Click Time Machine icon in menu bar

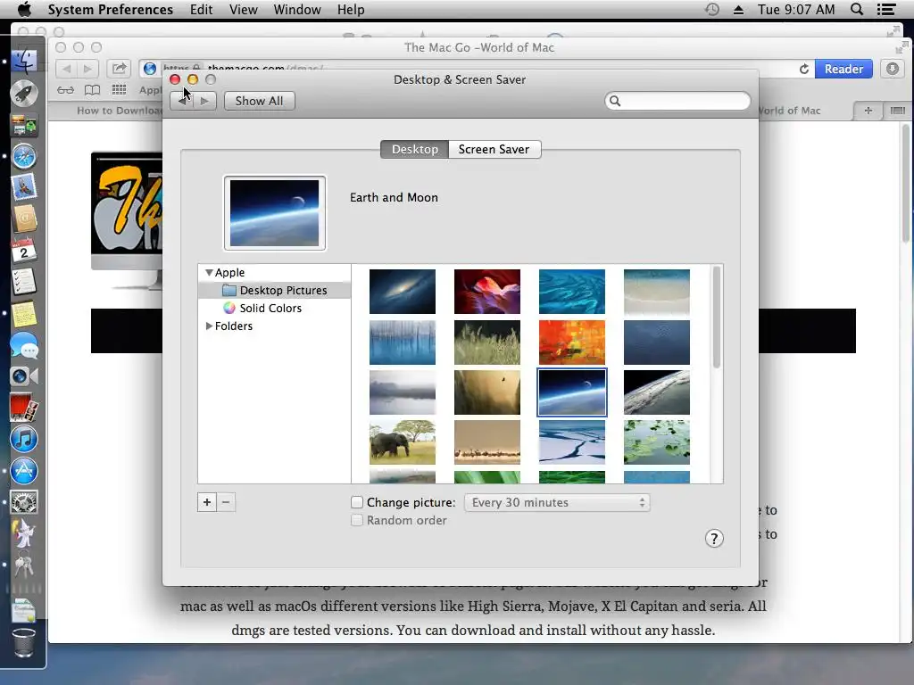tap(711, 9)
